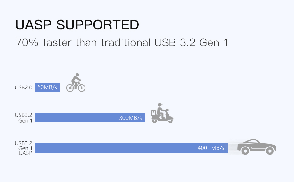Click the UASP label under USB3.2 Gen 1
The width and height of the screenshot is (294, 182).
coord(25,153)
